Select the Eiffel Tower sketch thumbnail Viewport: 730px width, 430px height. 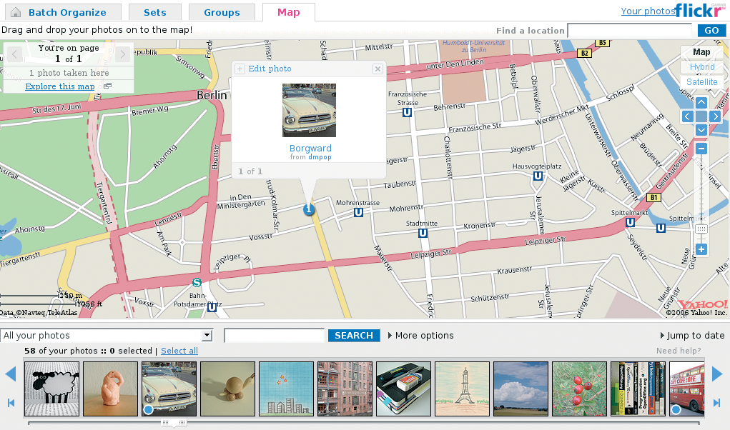[463, 389]
